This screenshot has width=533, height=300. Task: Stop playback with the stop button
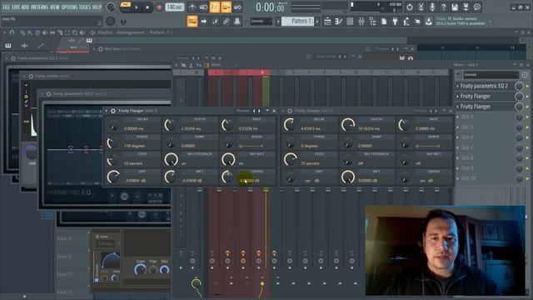147,7
